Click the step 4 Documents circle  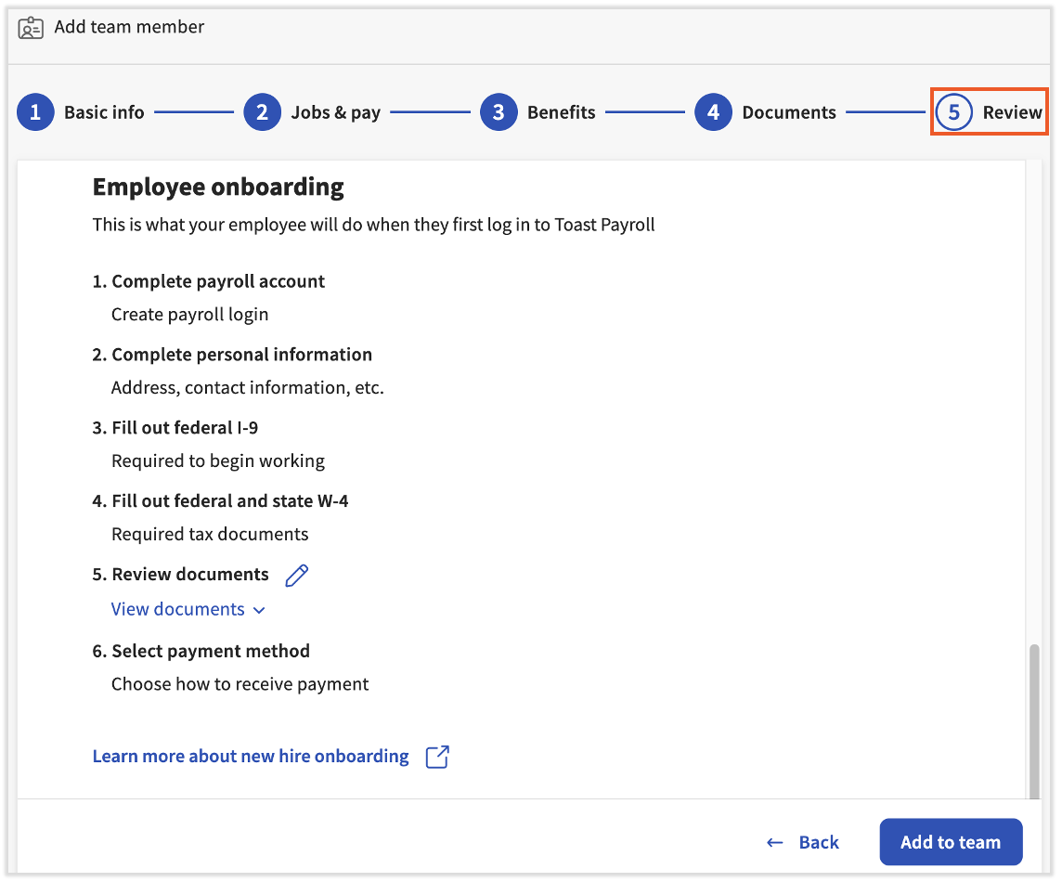[x=713, y=111]
